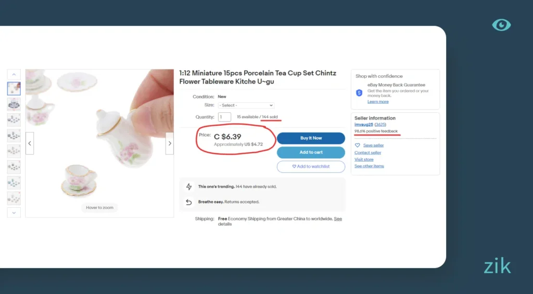Click See other items link
533x294 pixels.
click(x=369, y=166)
